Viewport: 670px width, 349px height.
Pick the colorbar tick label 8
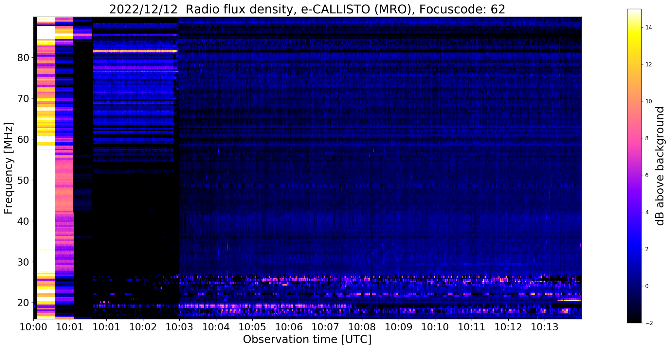click(646, 138)
